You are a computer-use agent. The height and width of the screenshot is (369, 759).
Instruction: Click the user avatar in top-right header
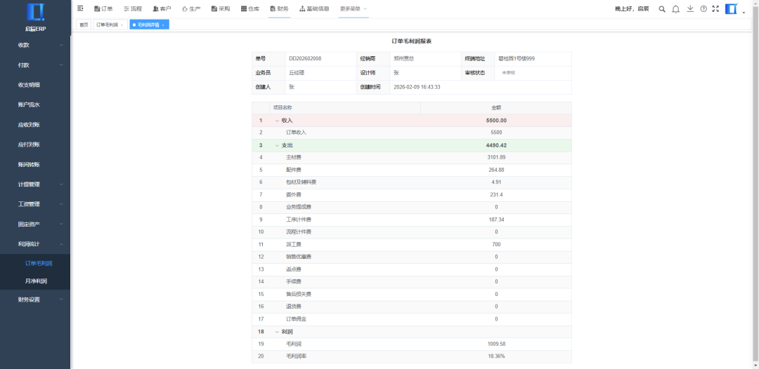[x=730, y=8]
